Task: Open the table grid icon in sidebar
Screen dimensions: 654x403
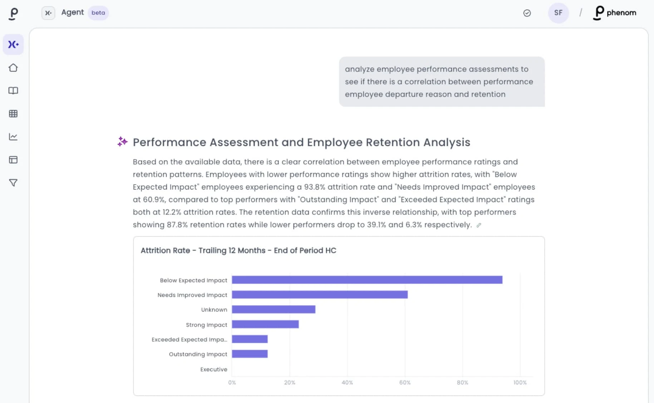Action: (x=13, y=114)
